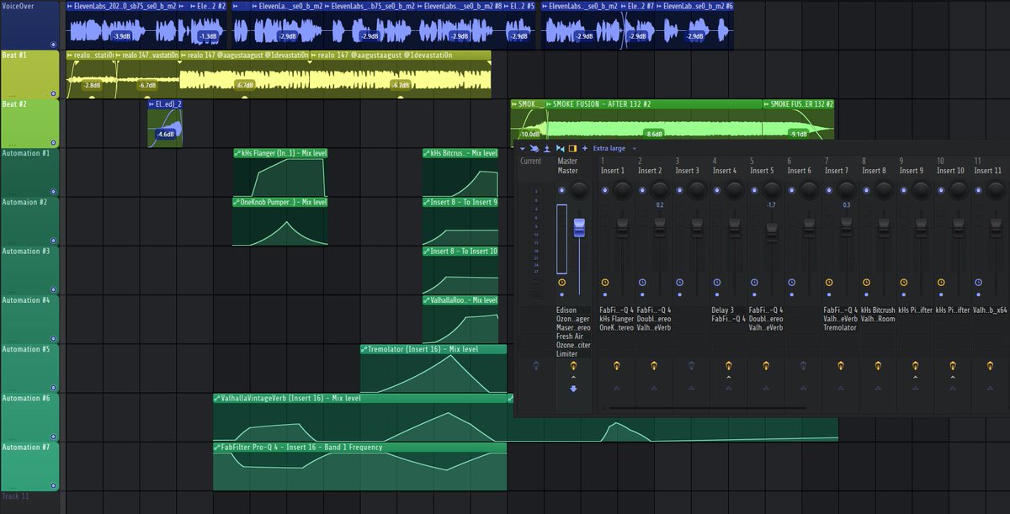1010x514 pixels.
Task: Toggle the Insert 1 mute LED
Action: (x=604, y=192)
